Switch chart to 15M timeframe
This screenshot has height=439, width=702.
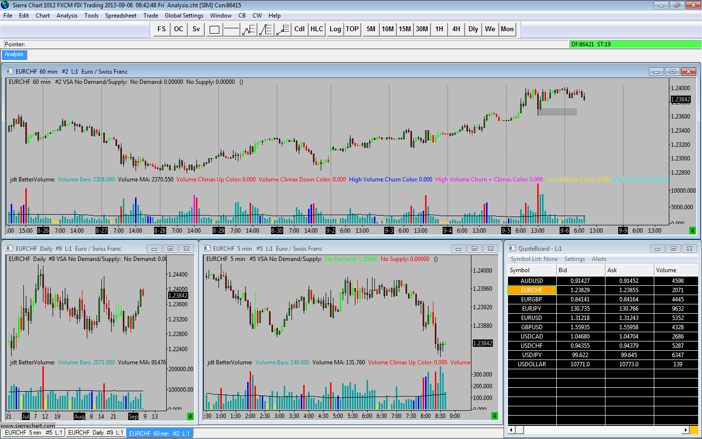(x=405, y=29)
